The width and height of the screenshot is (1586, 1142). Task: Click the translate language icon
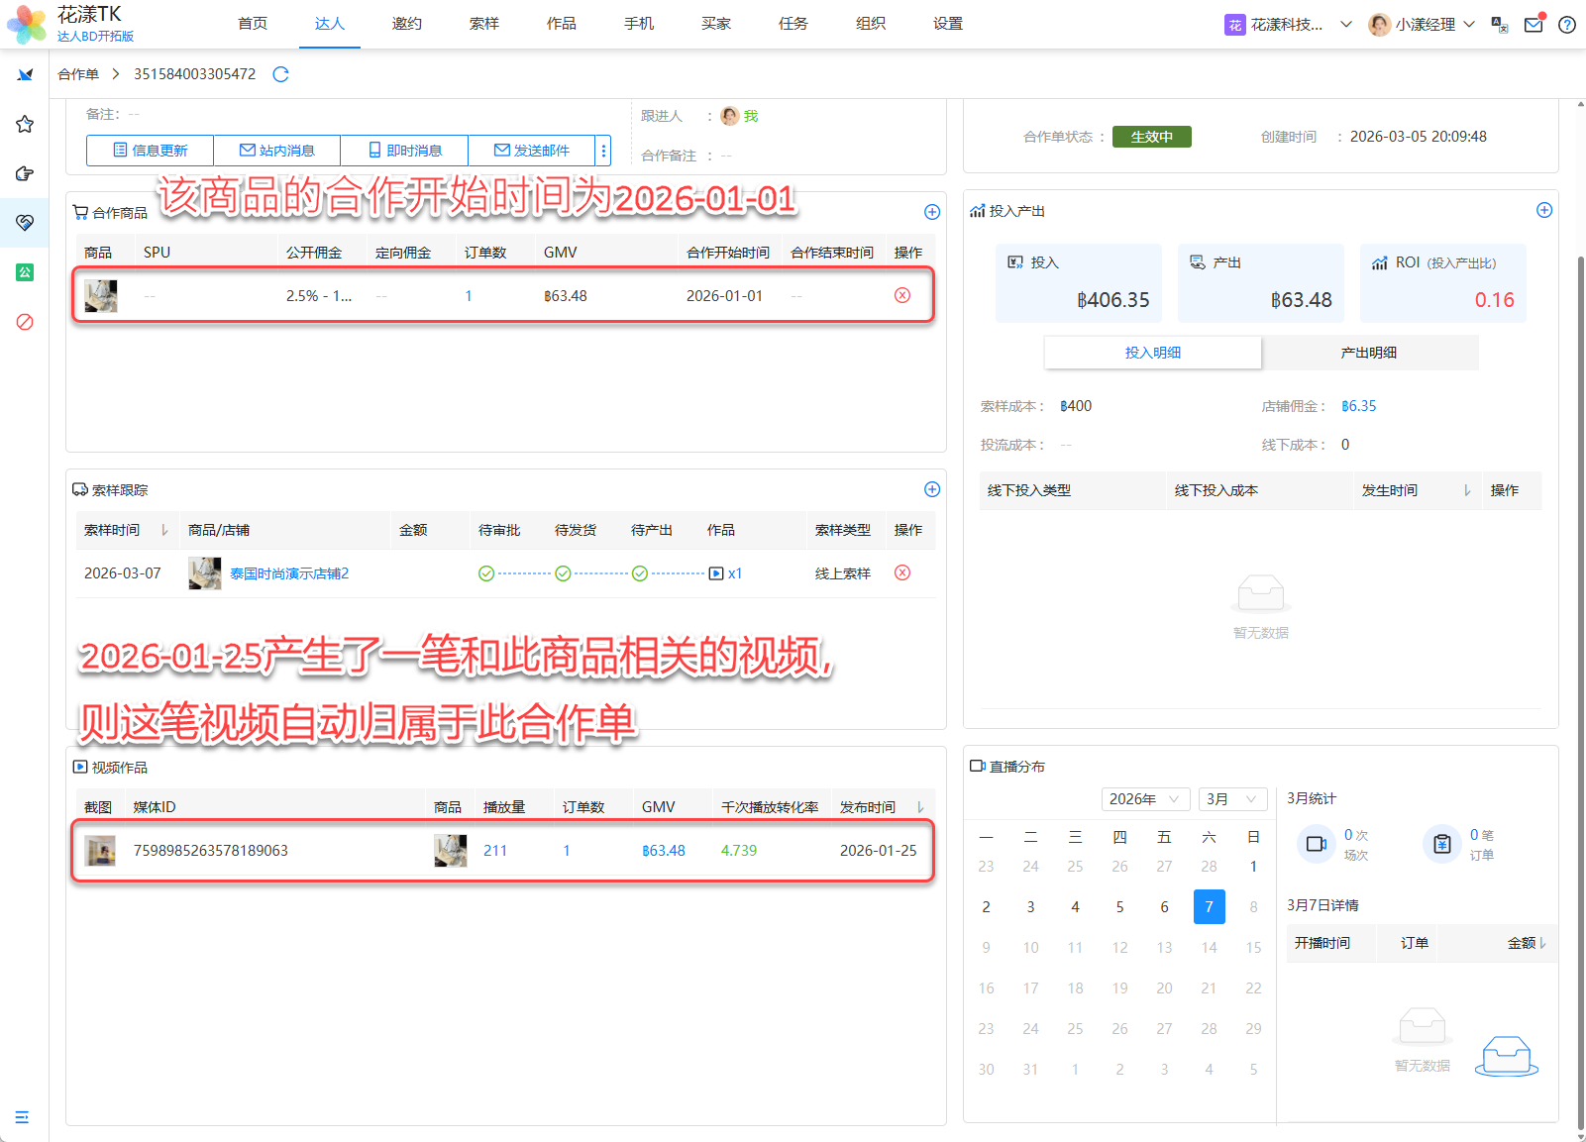[1500, 25]
